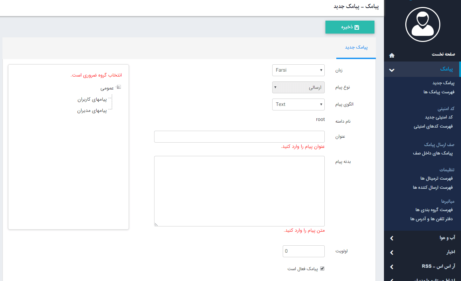Viewport: 461px width, 281px height.
Task: Click inside the بدنه پیام text area
Action: click(x=239, y=191)
